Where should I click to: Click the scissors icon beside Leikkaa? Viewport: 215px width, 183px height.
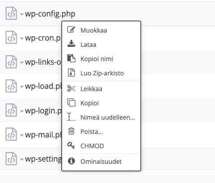coord(72,88)
